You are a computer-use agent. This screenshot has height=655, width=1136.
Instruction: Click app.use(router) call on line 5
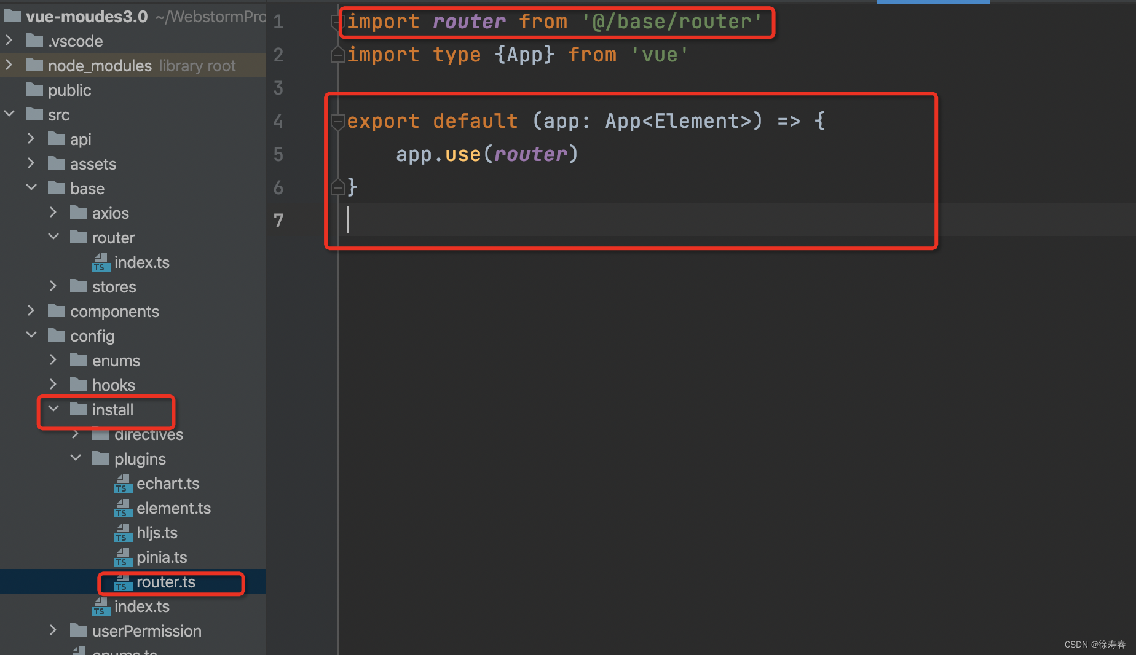click(487, 154)
